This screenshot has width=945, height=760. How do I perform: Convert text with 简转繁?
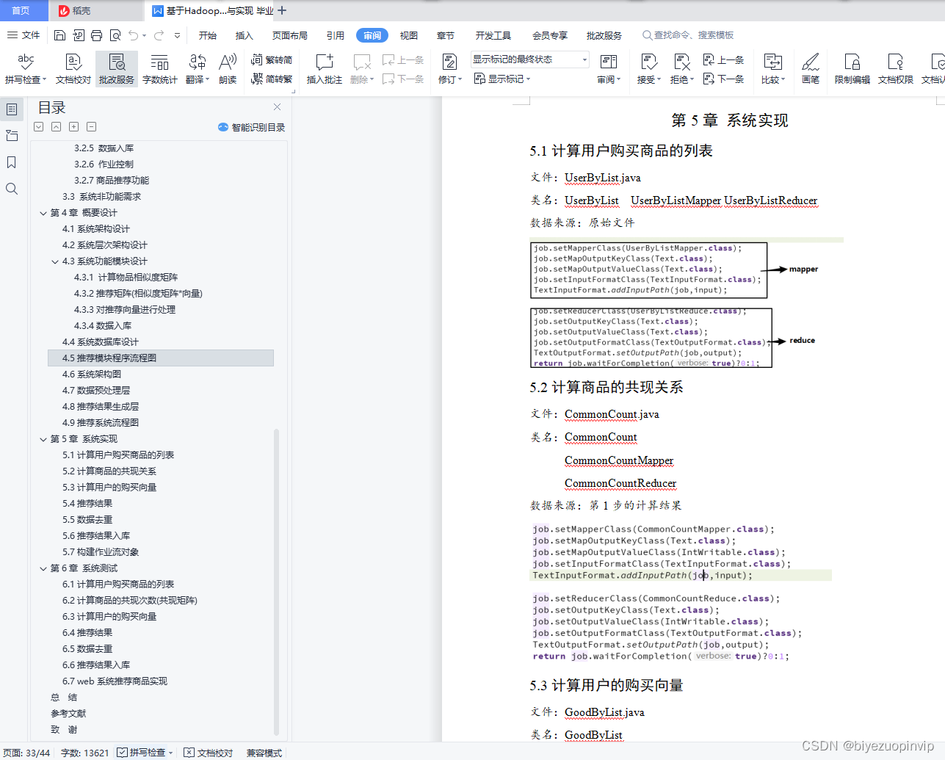point(272,79)
